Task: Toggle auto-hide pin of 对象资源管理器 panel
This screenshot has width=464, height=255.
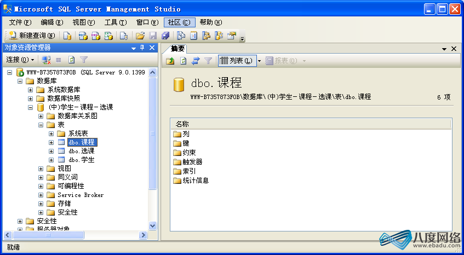Action: pyautogui.click(x=142, y=48)
